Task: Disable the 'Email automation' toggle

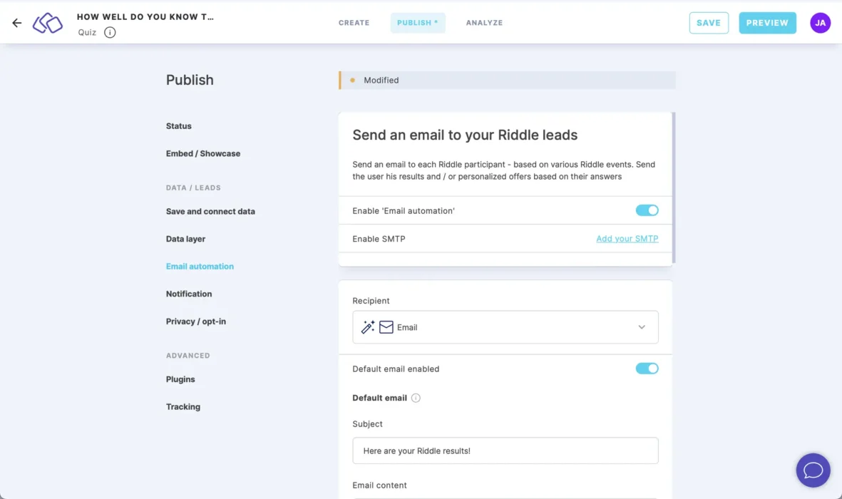Action: (647, 210)
